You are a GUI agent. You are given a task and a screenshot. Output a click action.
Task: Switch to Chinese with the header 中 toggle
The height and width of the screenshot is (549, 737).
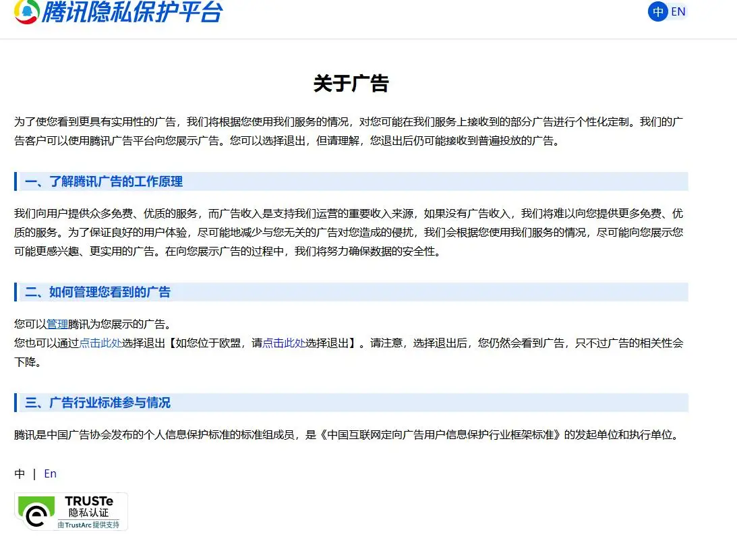[657, 11]
